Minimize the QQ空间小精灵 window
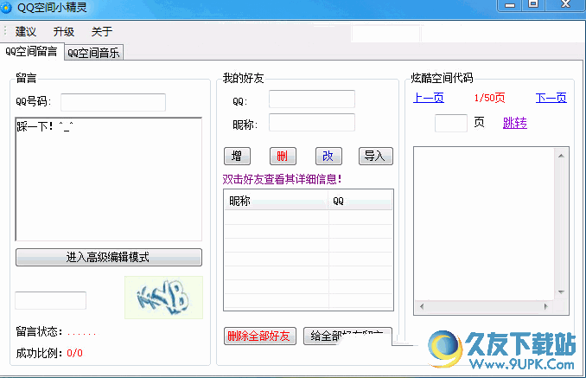Image resolution: width=586 pixels, height=378 pixels. coord(510,5)
